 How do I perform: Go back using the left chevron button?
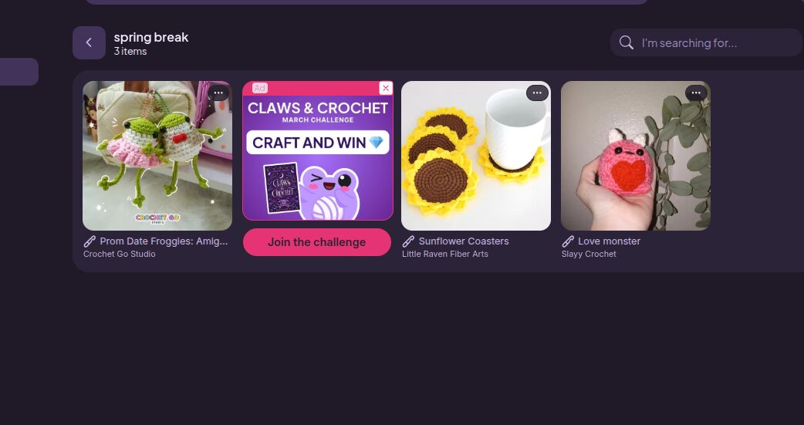(89, 42)
